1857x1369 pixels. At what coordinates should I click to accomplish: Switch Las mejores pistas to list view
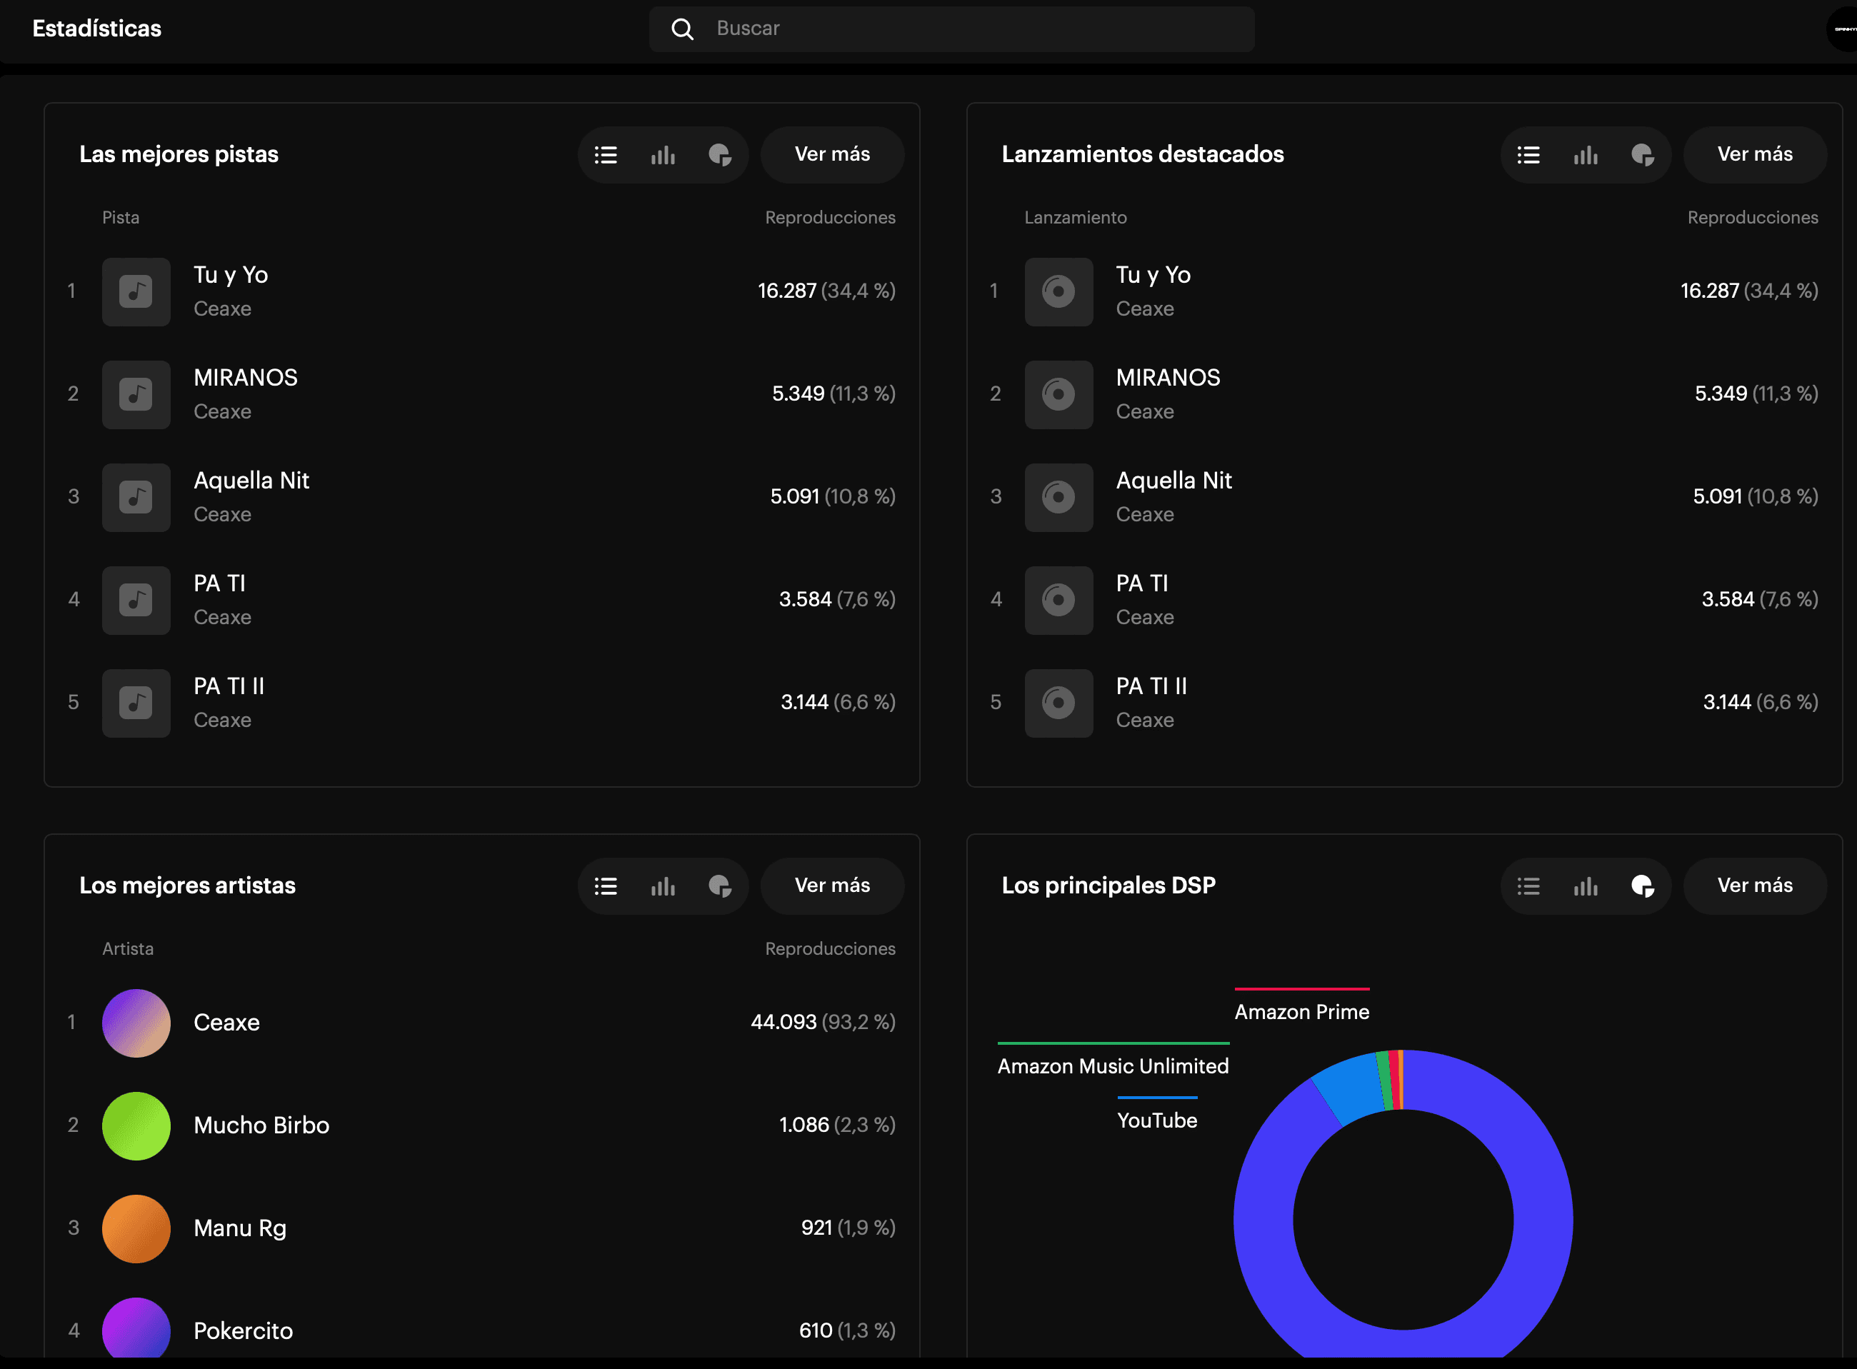(606, 155)
